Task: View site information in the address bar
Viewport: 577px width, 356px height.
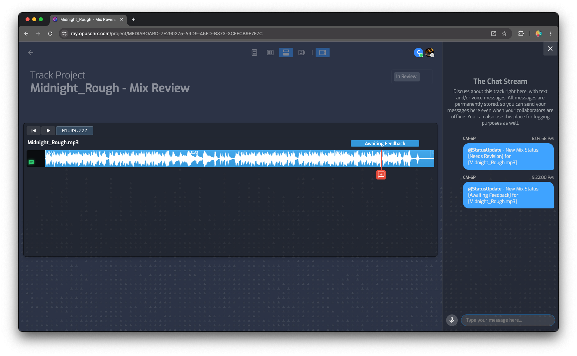Action: pos(64,34)
